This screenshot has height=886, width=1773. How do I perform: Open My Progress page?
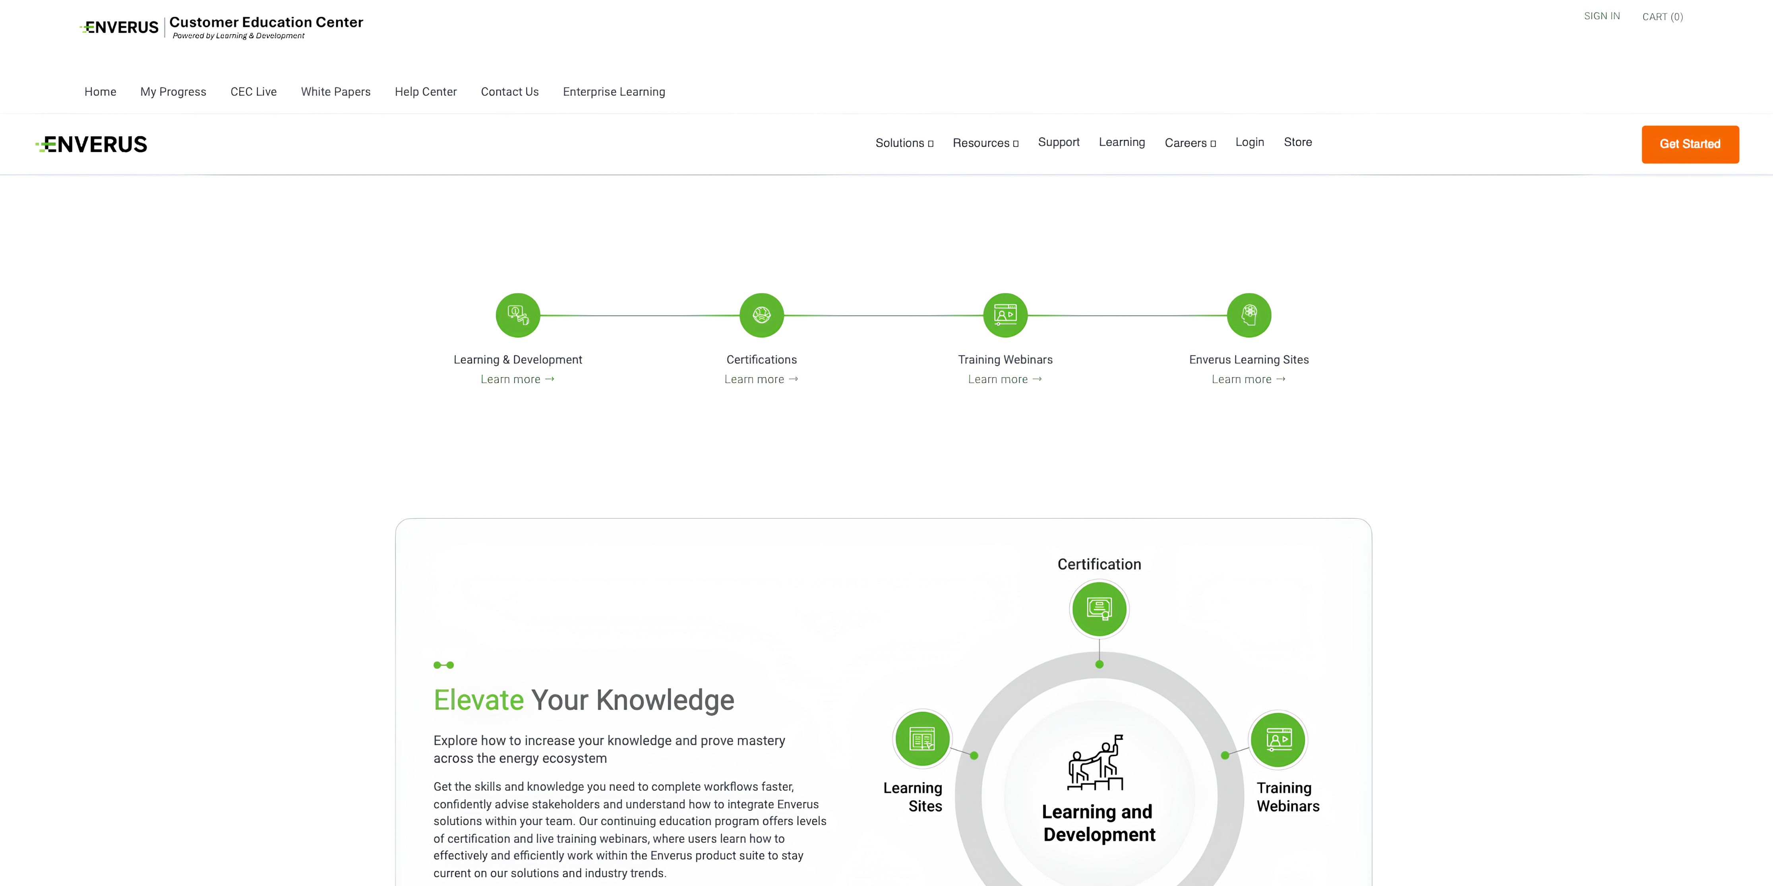click(x=173, y=91)
